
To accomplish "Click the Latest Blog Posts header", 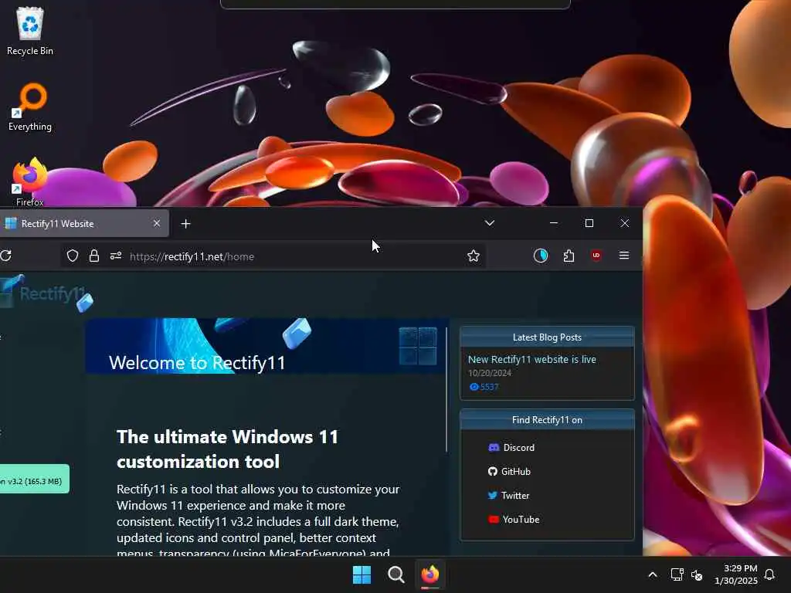I will click(547, 337).
